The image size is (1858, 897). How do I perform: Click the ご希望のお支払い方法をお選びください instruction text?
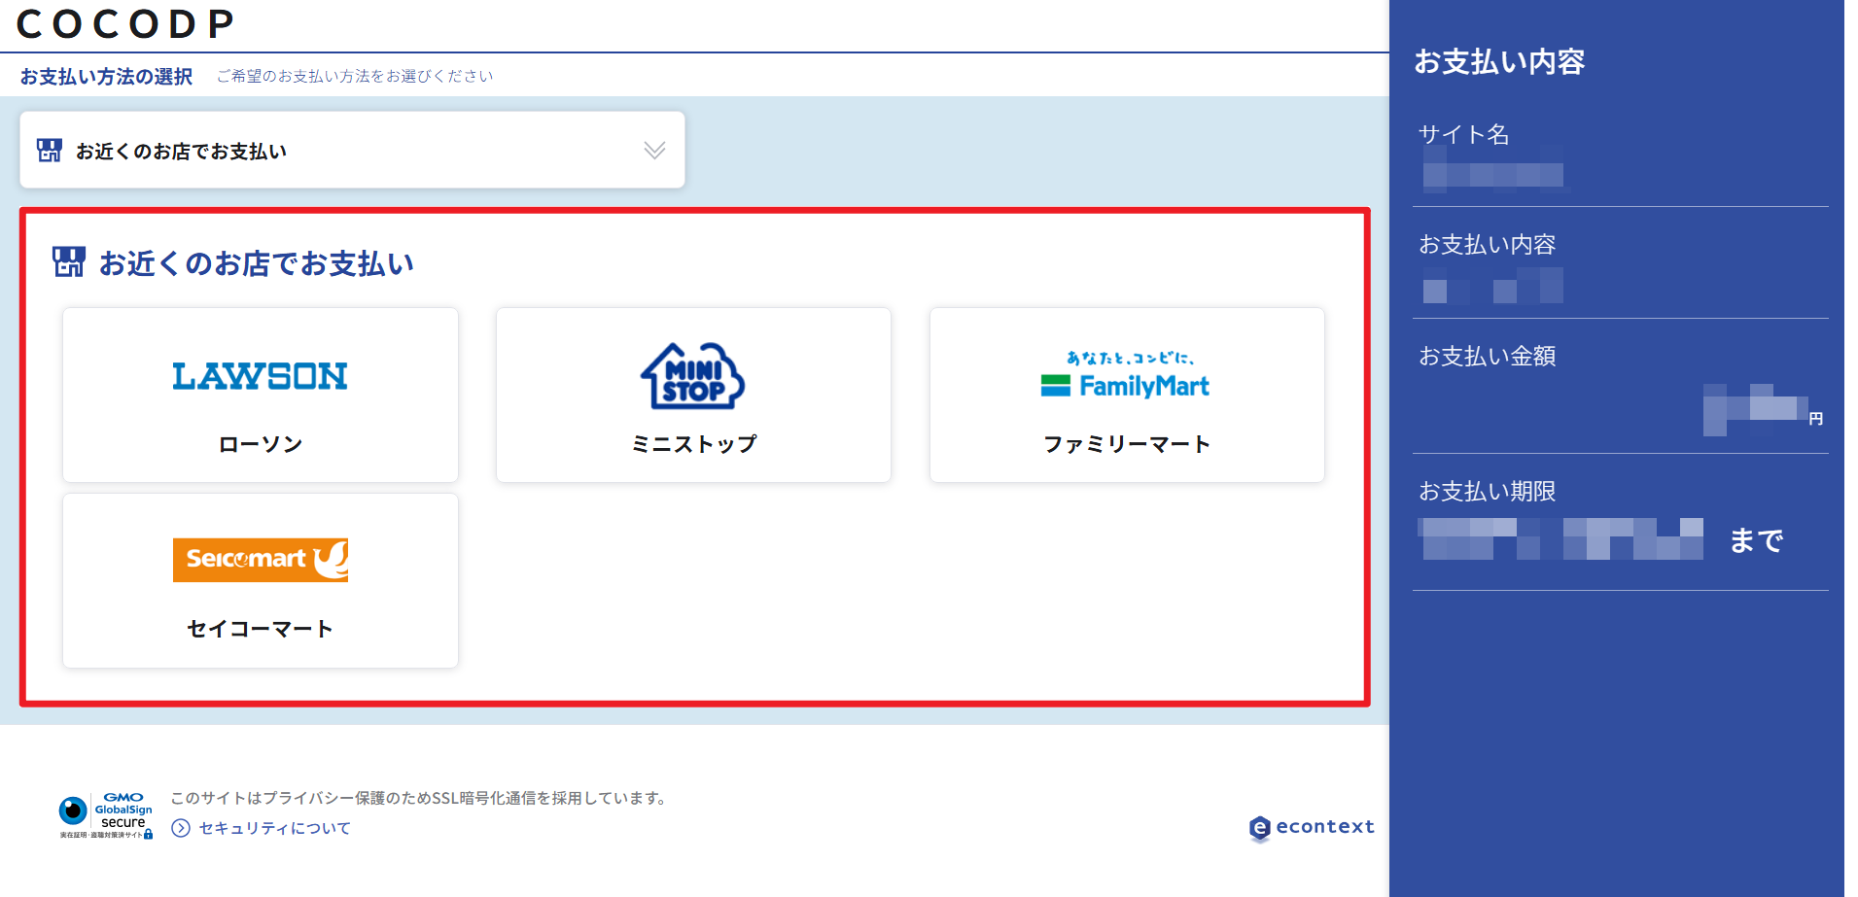pos(355,76)
